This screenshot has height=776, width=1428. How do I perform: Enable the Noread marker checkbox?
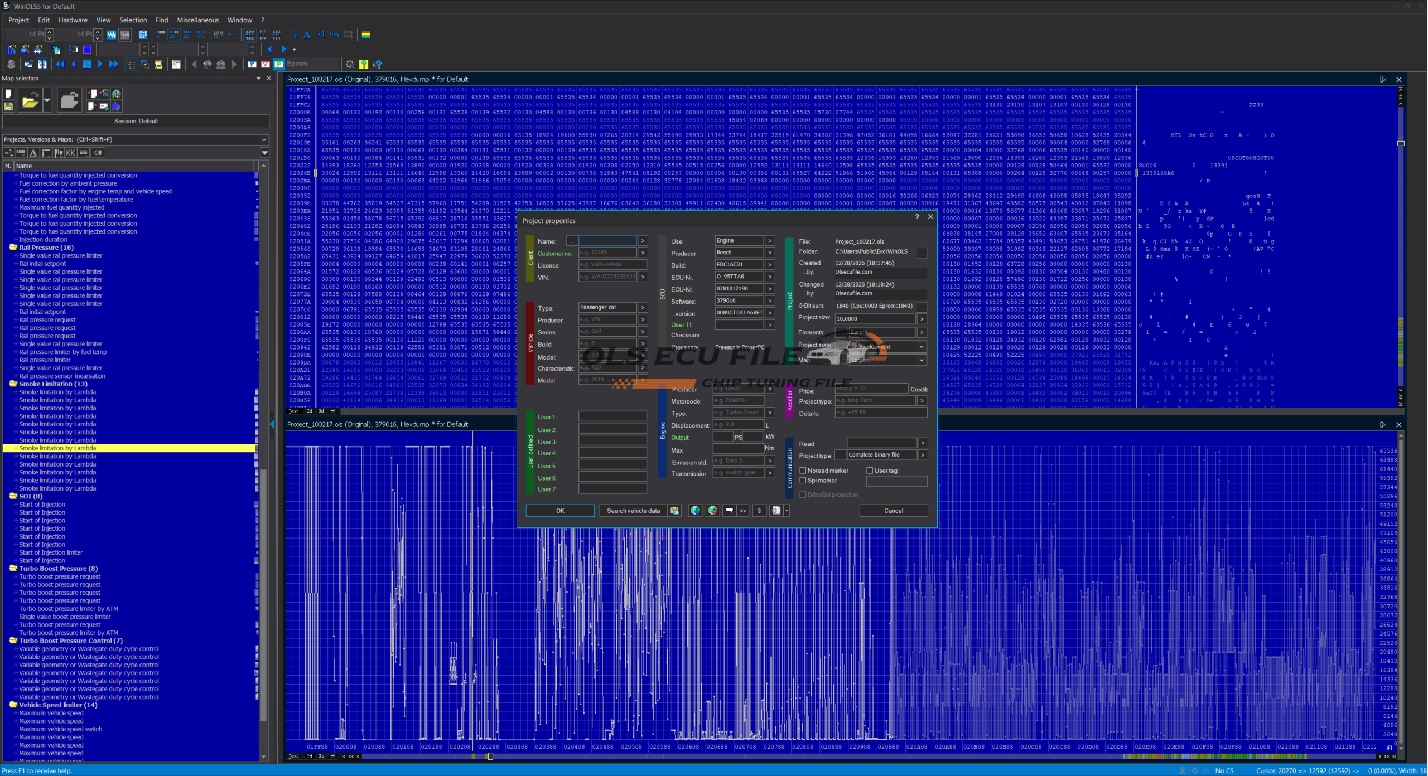coord(803,471)
